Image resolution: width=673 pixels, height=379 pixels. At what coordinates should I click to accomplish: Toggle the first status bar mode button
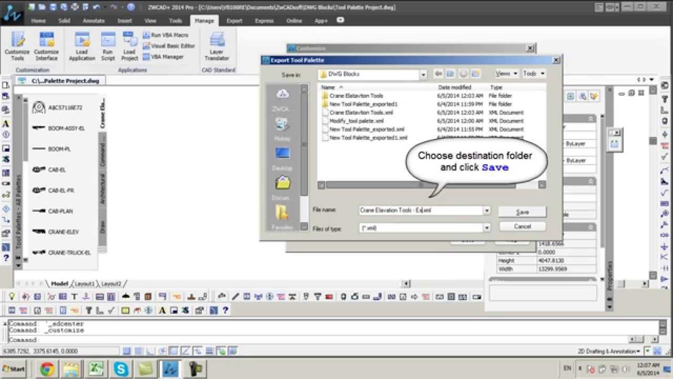click(x=127, y=351)
